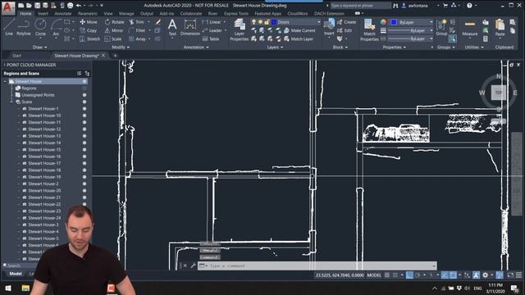Screen dimensions: 525x295
Task: Open Layer Properties manager
Action: click(x=239, y=29)
